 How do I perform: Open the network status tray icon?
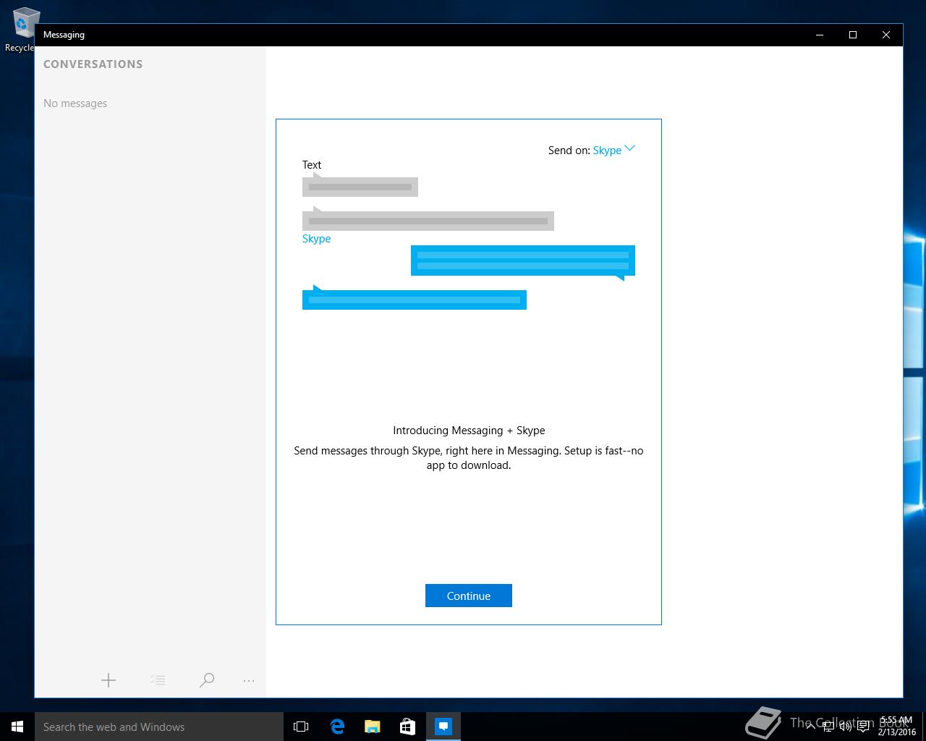828,727
